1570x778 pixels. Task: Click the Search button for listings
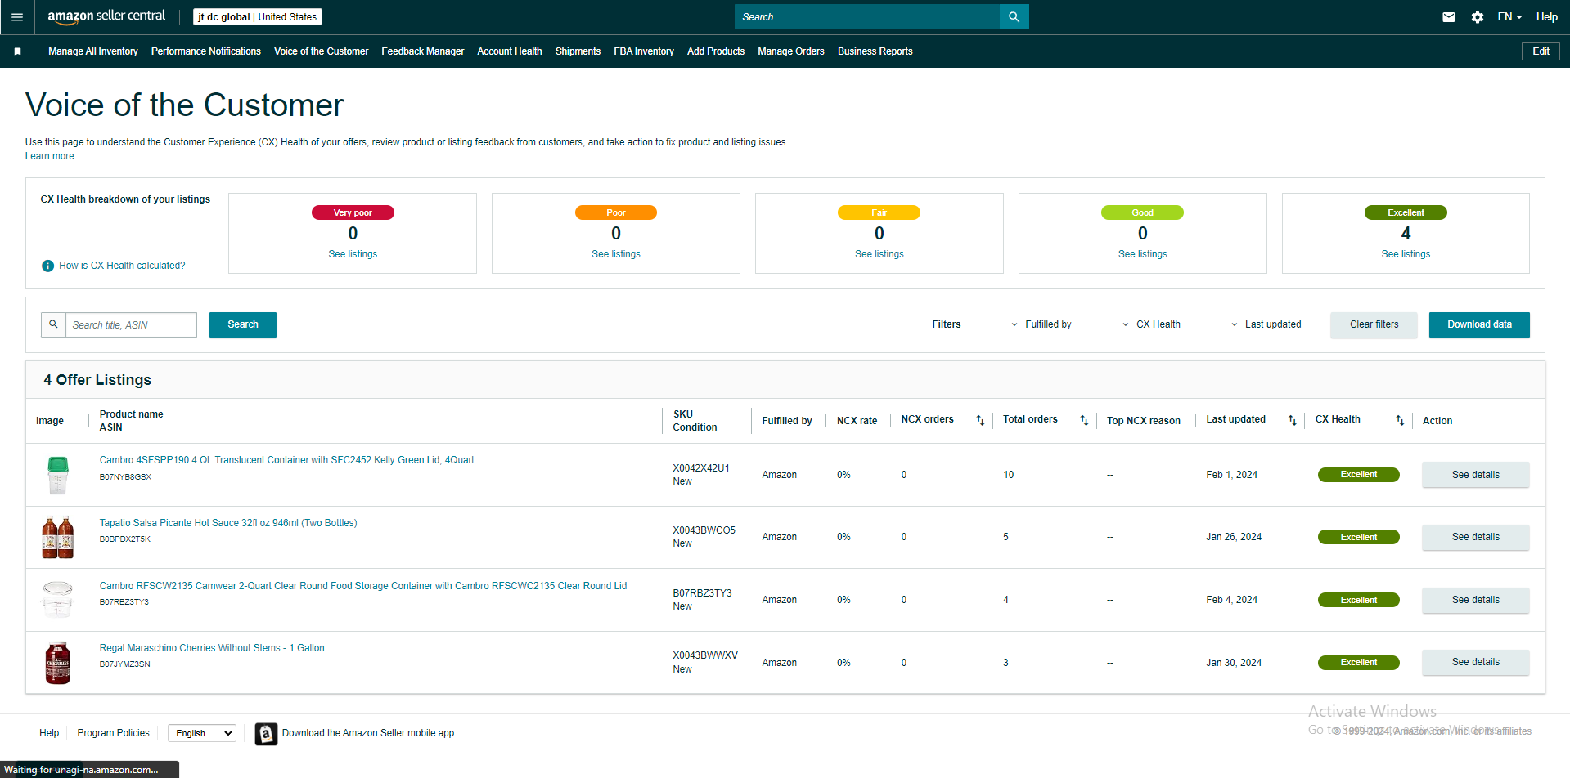(x=243, y=324)
